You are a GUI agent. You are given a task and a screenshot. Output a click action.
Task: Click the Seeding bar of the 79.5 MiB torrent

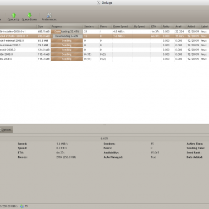[67, 45]
